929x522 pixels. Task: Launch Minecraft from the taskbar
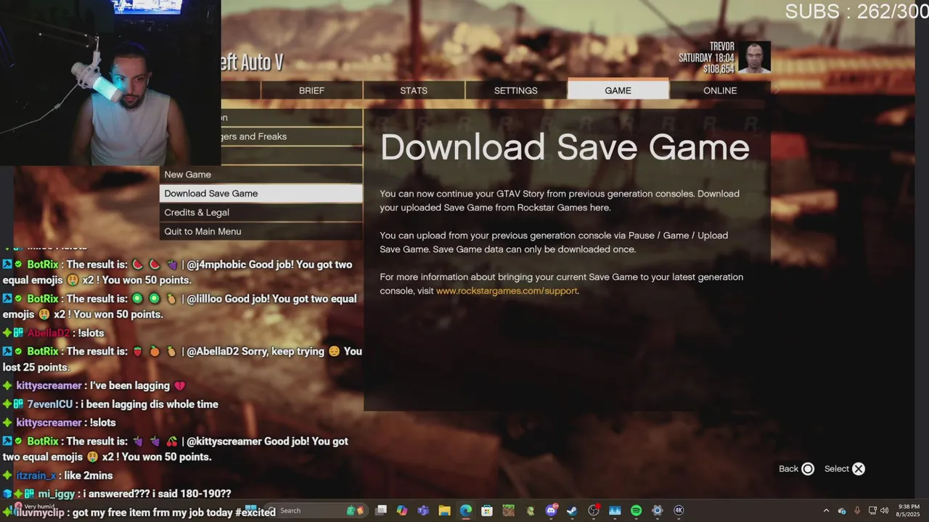tap(508, 510)
